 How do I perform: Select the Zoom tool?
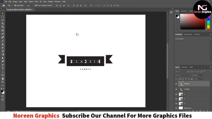pos(3,82)
